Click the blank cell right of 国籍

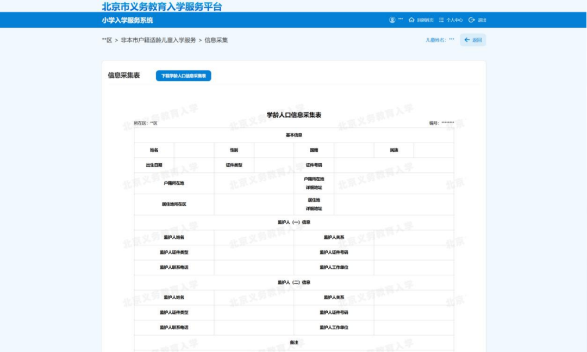click(354, 150)
